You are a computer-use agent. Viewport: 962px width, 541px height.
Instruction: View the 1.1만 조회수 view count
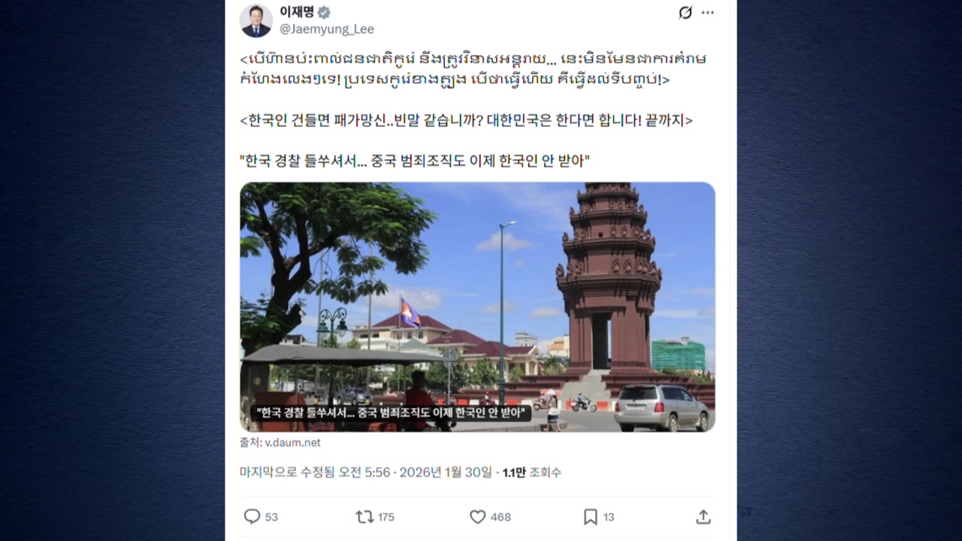(532, 472)
